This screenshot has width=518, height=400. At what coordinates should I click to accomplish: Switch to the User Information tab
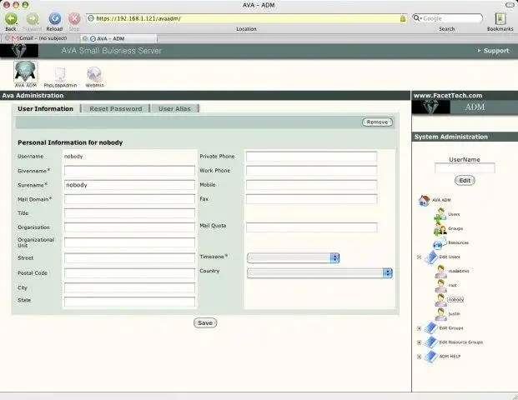coord(46,108)
